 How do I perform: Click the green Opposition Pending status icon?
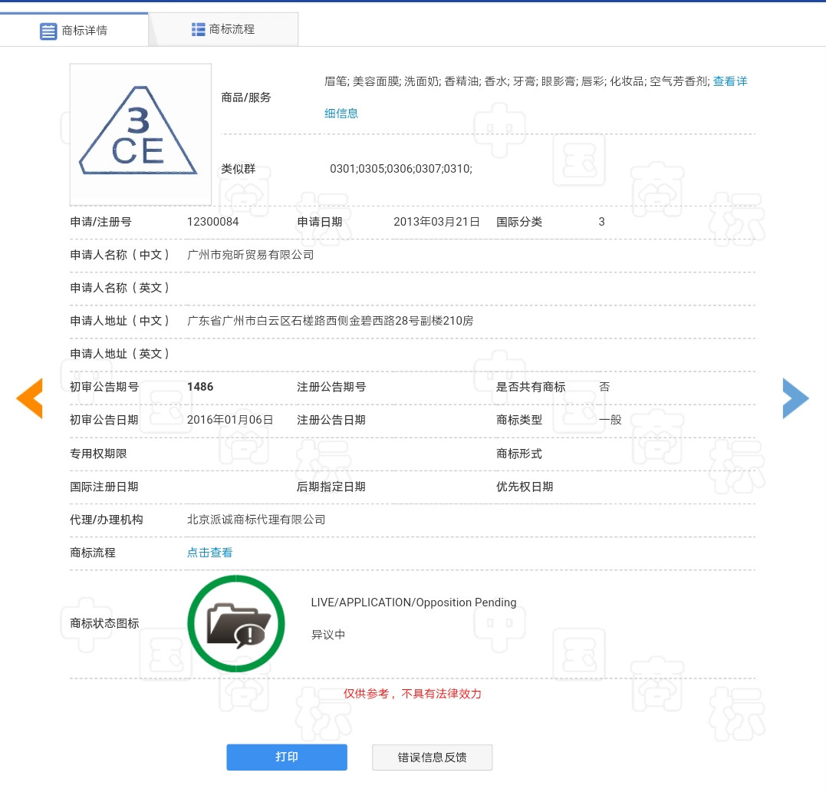point(236,623)
